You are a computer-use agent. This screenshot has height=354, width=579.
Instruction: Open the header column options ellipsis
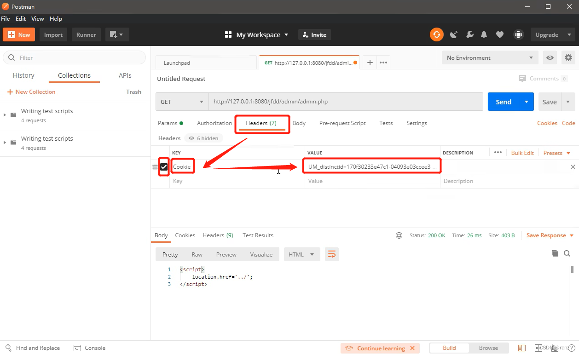tap(498, 153)
